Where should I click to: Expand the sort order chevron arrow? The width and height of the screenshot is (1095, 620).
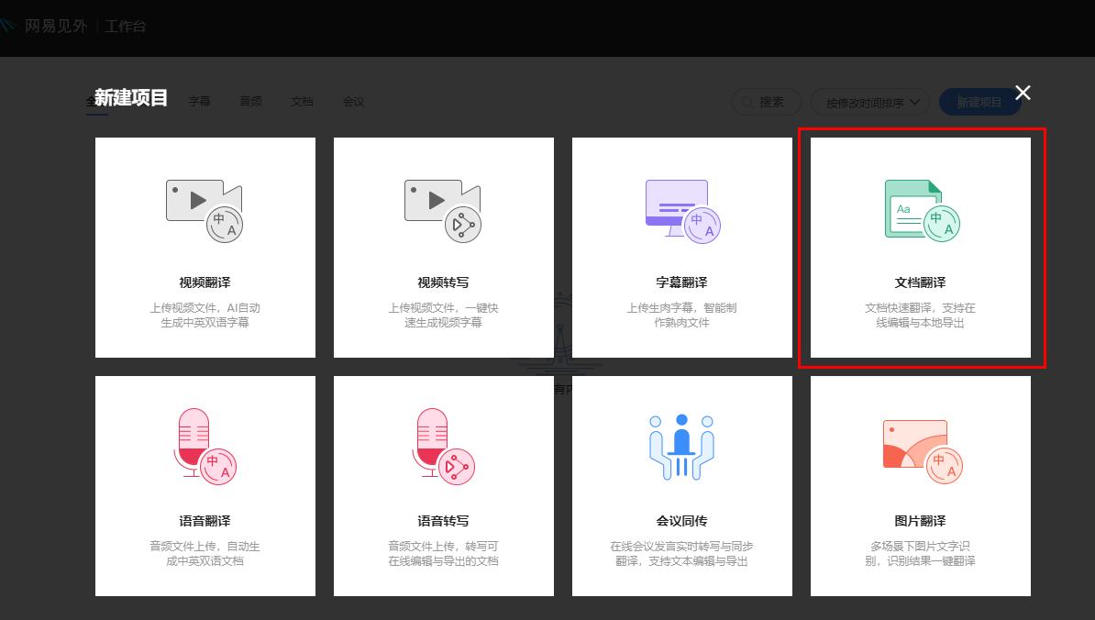(x=914, y=103)
